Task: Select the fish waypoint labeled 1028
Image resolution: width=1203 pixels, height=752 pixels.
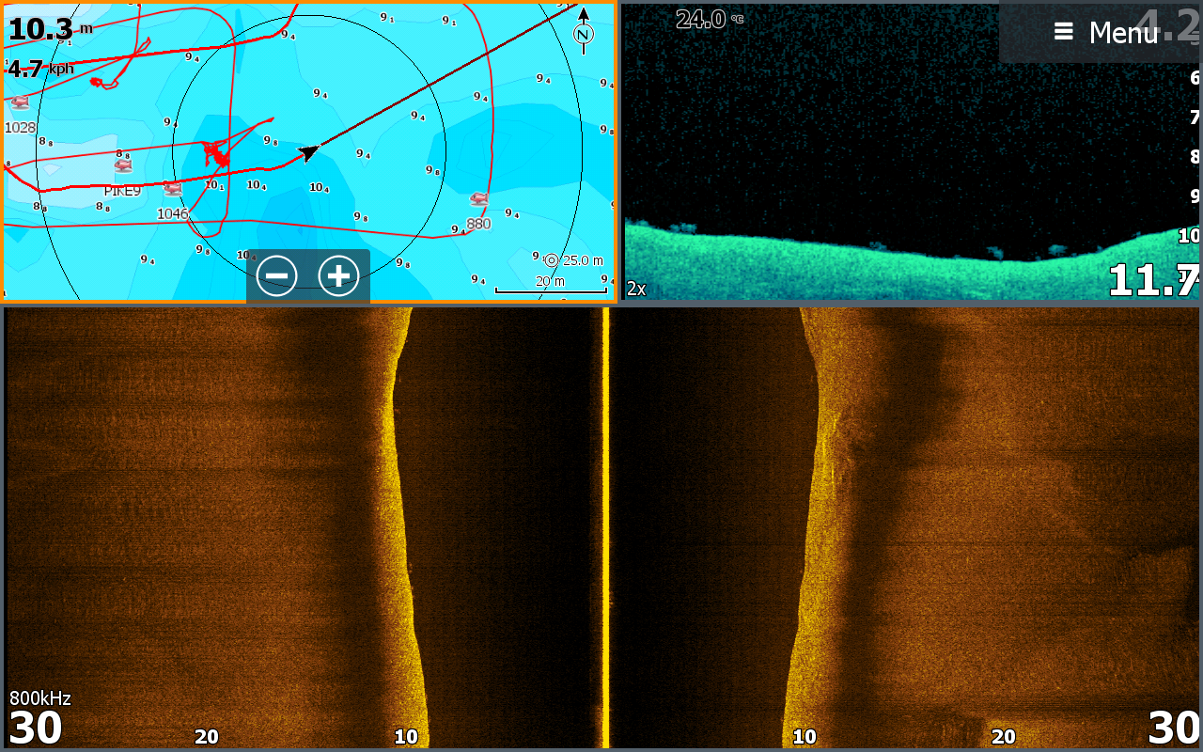Action: click(x=20, y=103)
